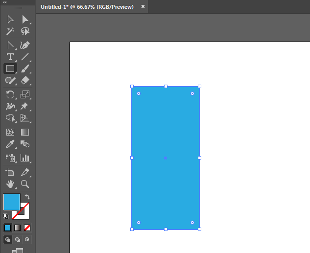
Task: Switch to the Untitled-1 document tab
Action: [x=87, y=7]
